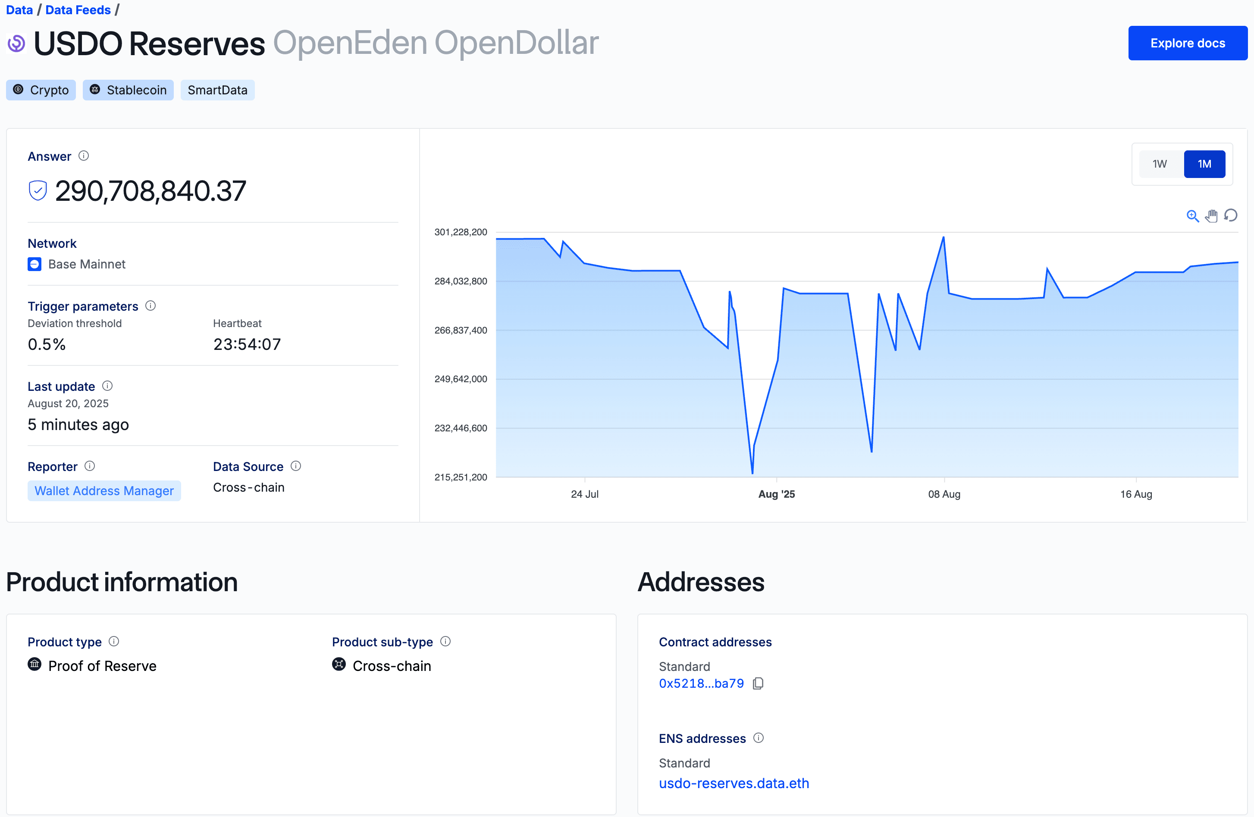Open the Wallet Address Manager reporter link

104,491
